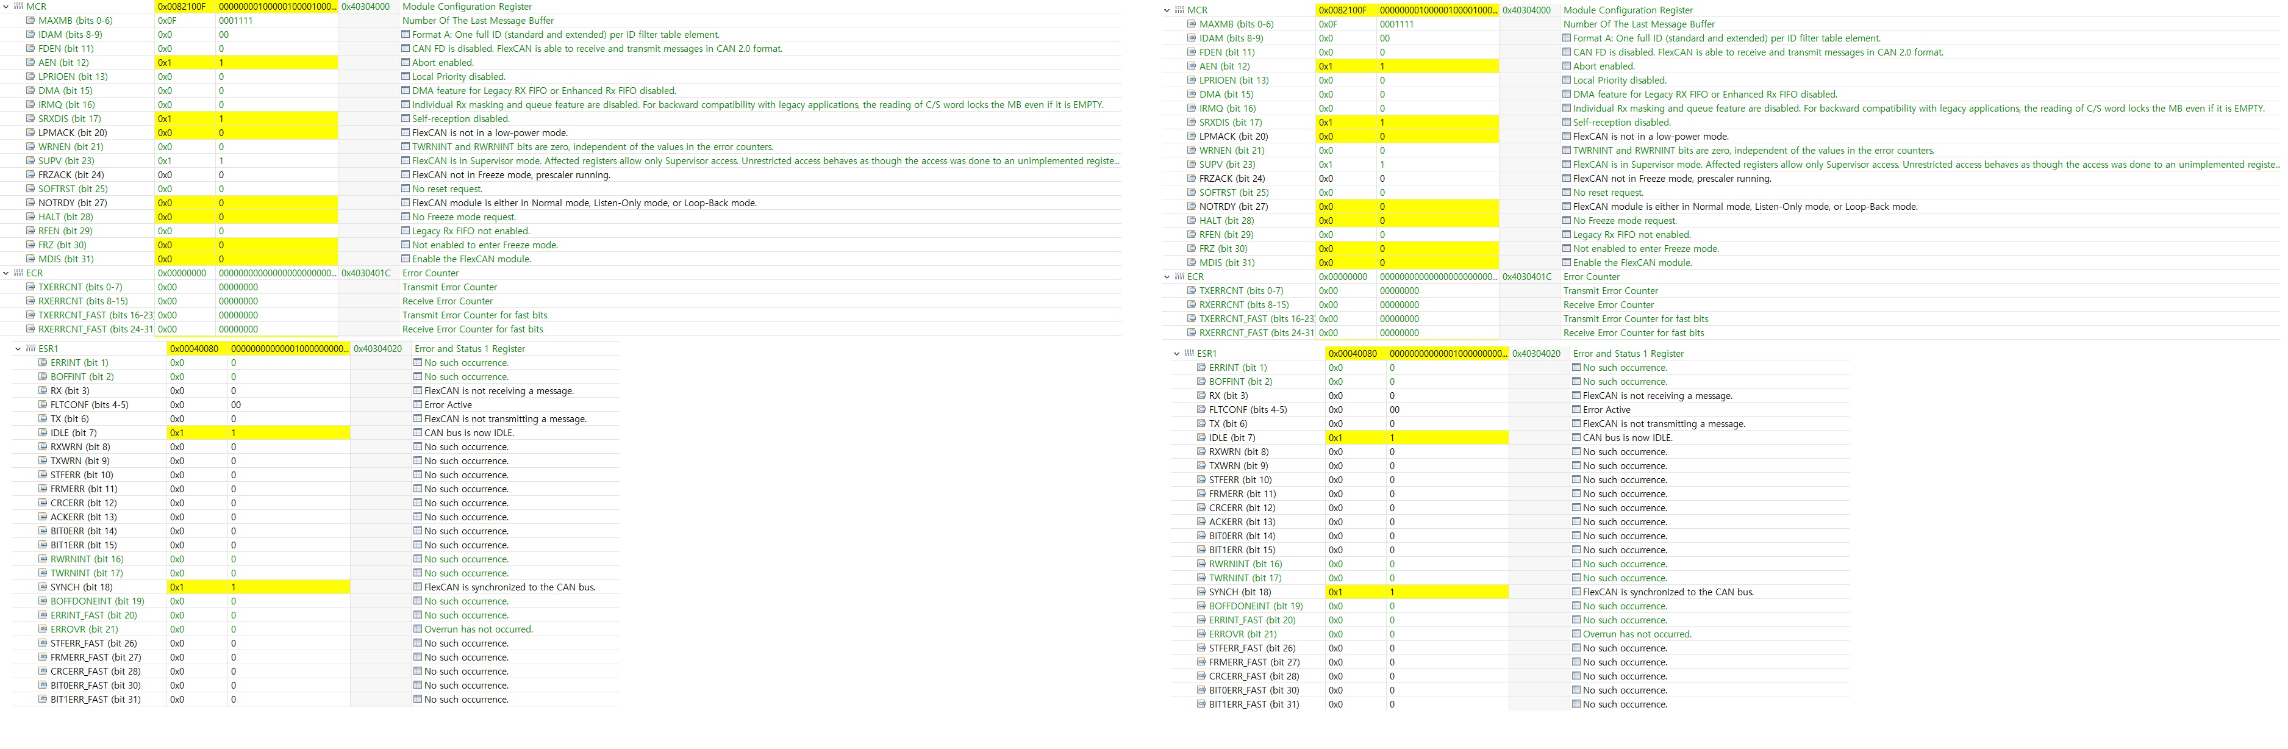Click the MCR address 0x40304000 in right panel
The image size is (2288, 749).
point(1527,10)
